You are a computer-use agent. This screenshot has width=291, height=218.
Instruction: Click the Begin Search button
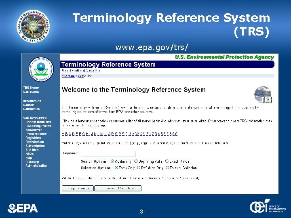click(x=78, y=189)
